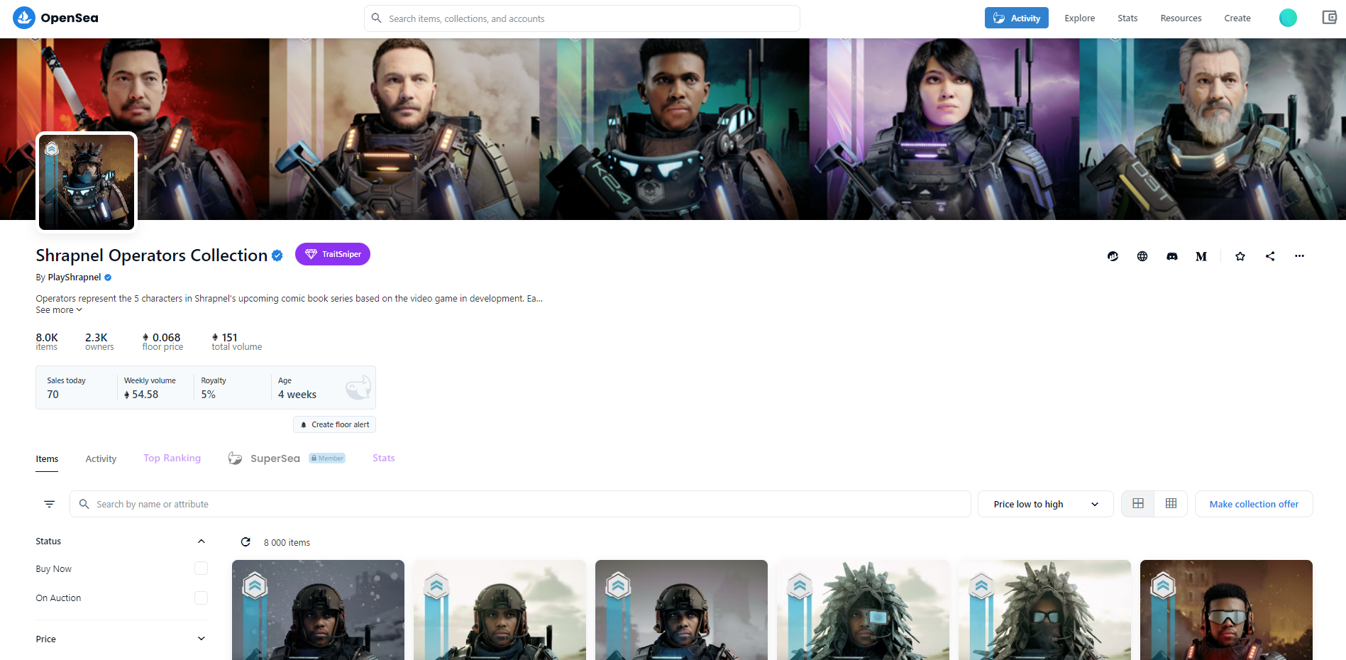Open Explore in the navigation
This screenshot has width=1346, height=660.
pyautogui.click(x=1079, y=18)
